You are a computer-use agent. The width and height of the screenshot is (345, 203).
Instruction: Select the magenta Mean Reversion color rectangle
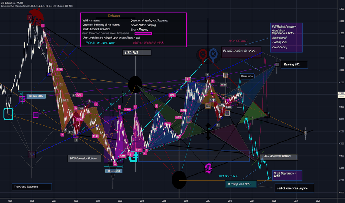(x=143, y=34)
